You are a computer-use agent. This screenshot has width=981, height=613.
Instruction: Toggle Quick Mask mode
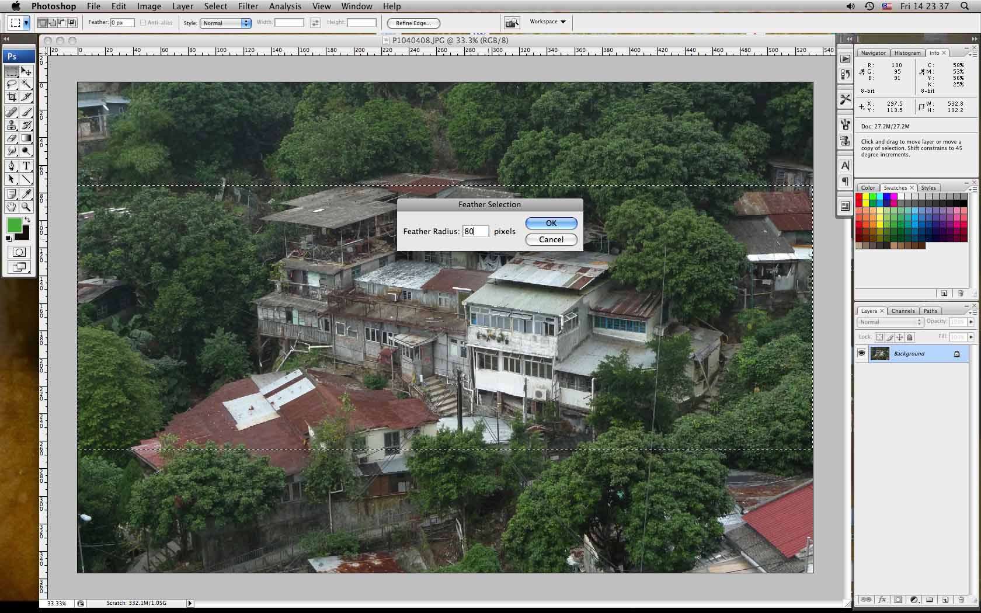tap(19, 252)
